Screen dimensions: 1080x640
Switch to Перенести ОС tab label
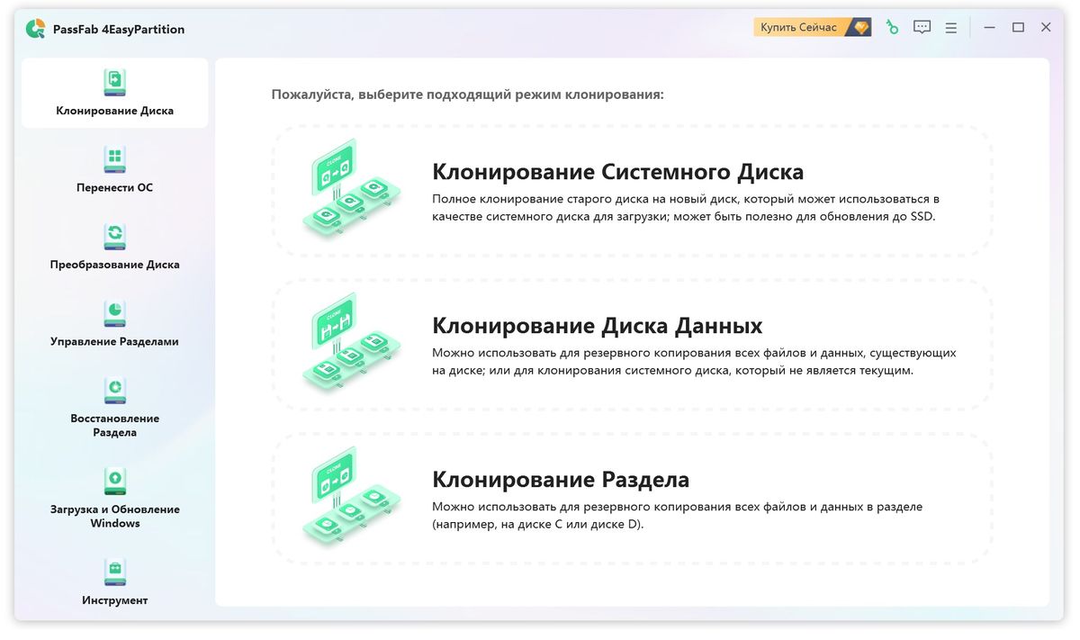115,187
